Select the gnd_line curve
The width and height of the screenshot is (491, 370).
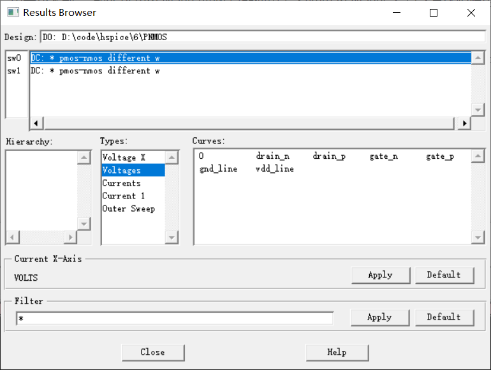pyautogui.click(x=218, y=168)
